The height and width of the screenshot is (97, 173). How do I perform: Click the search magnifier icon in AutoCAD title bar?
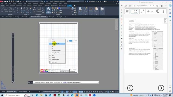pos(85,1)
